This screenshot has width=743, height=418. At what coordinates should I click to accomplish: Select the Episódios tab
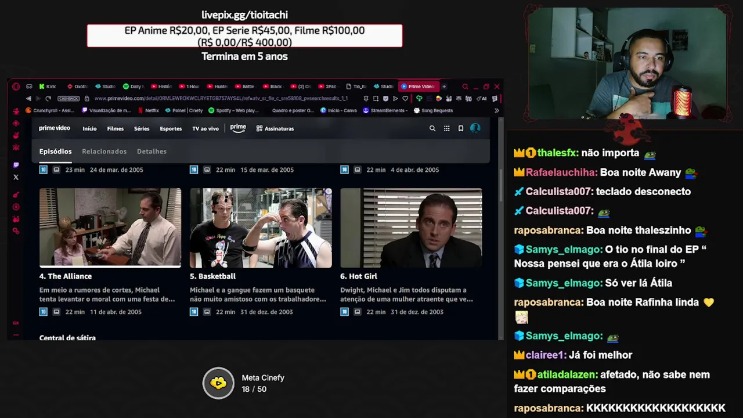55,151
